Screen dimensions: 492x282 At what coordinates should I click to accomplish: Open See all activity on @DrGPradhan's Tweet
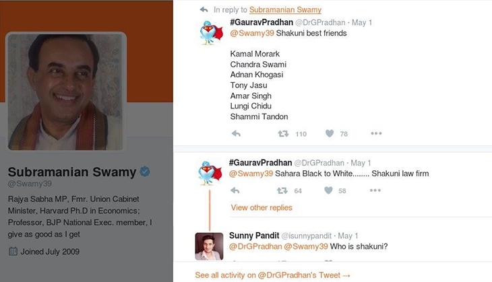point(272,275)
